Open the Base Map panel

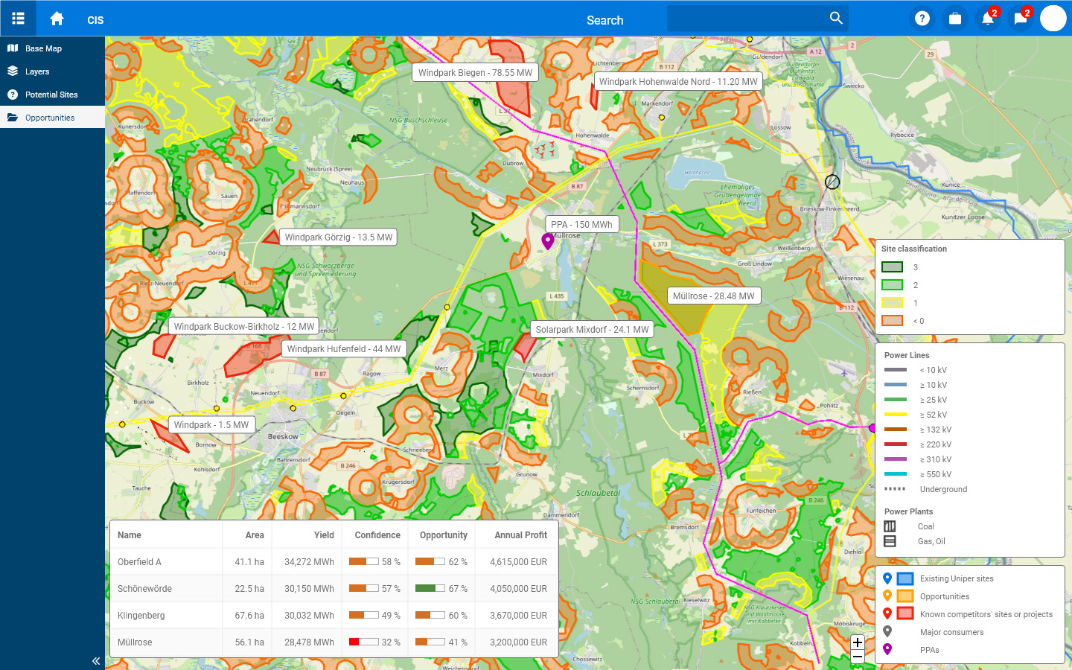coord(45,48)
